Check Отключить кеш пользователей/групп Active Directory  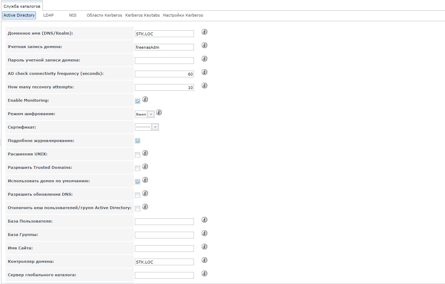[138, 208]
